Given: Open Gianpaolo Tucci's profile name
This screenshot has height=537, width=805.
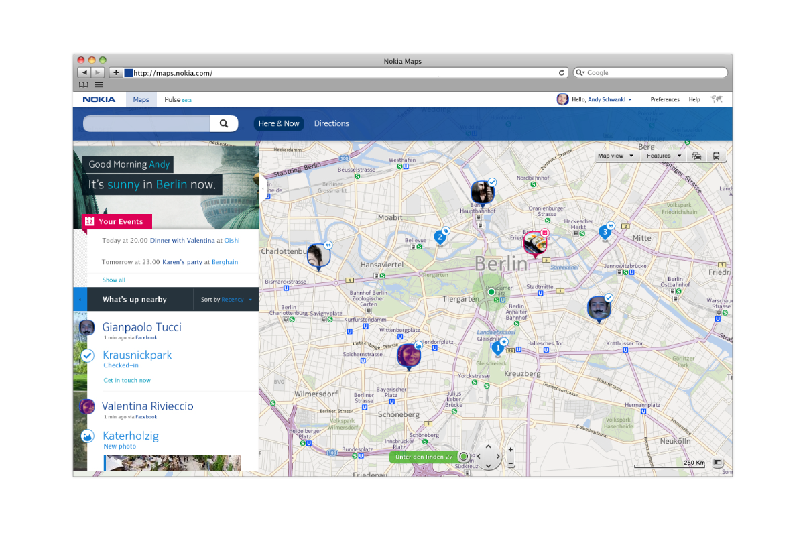Looking at the screenshot, I should point(142,327).
